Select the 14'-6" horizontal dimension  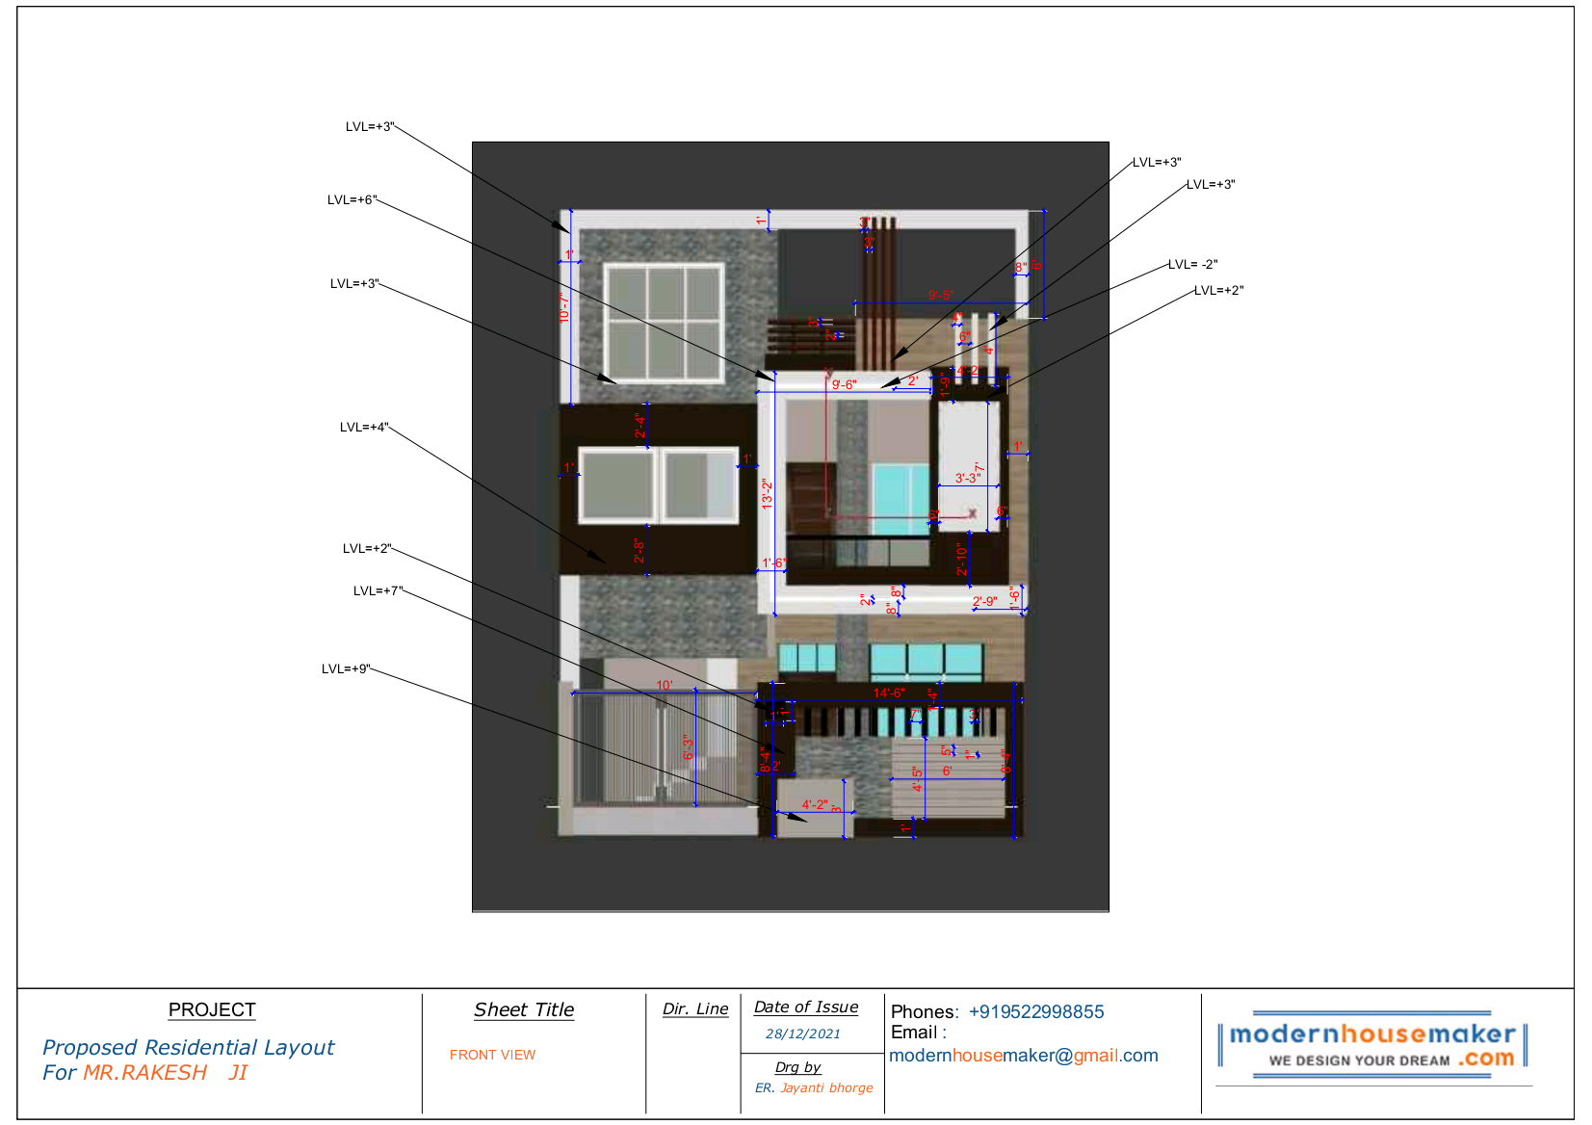pos(889,693)
